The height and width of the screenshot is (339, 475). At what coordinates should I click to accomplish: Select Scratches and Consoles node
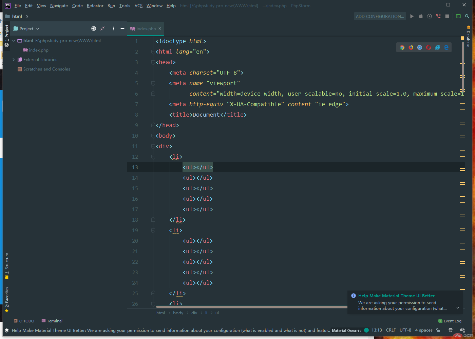coord(44,69)
